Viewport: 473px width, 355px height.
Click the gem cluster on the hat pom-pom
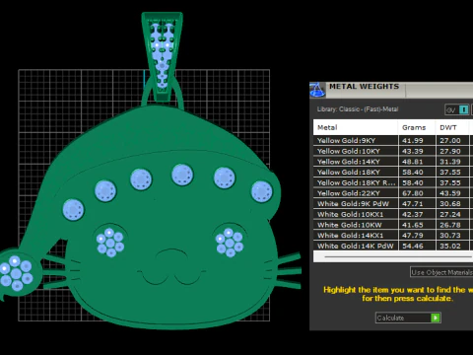point(16,273)
